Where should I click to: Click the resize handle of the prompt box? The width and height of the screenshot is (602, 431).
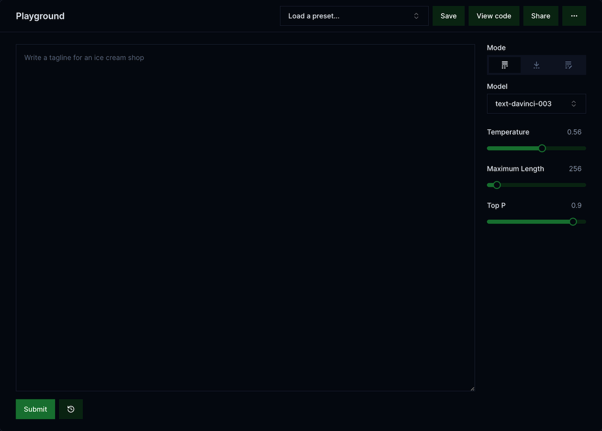tap(472, 388)
